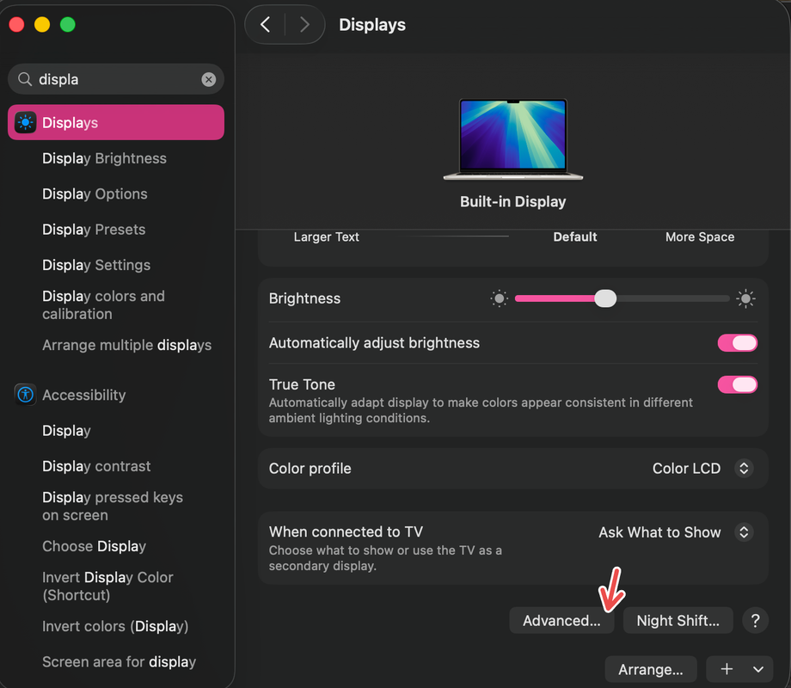791x688 pixels.
Task: Open Display Settings search result
Action: click(x=96, y=265)
